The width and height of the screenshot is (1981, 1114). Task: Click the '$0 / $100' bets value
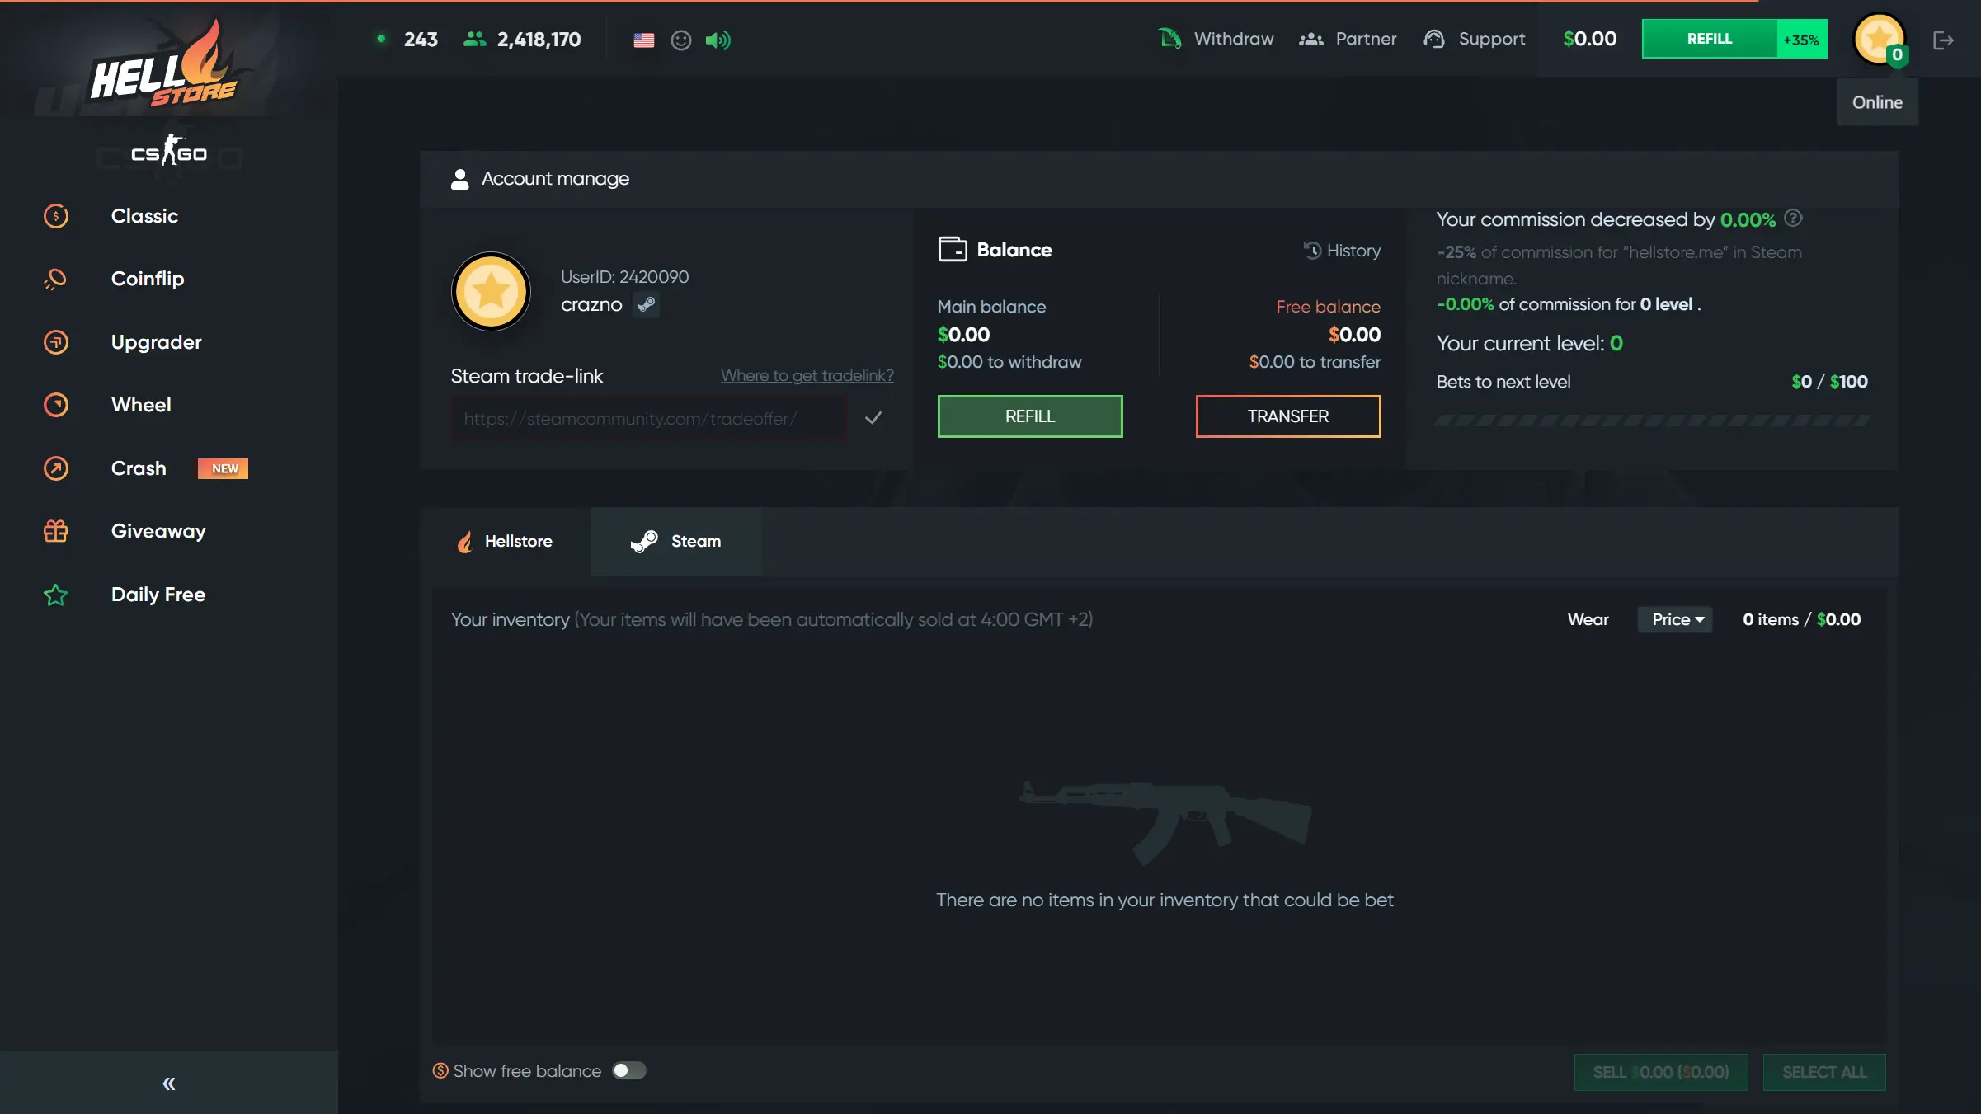click(x=1829, y=382)
